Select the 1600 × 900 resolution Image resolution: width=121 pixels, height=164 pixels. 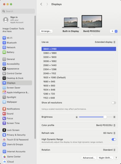tap(79, 86)
